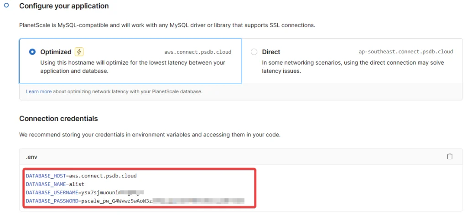This screenshot has width=467, height=217.
Task: Click the DATABASE_HOST line in the code block
Action: tap(81, 176)
